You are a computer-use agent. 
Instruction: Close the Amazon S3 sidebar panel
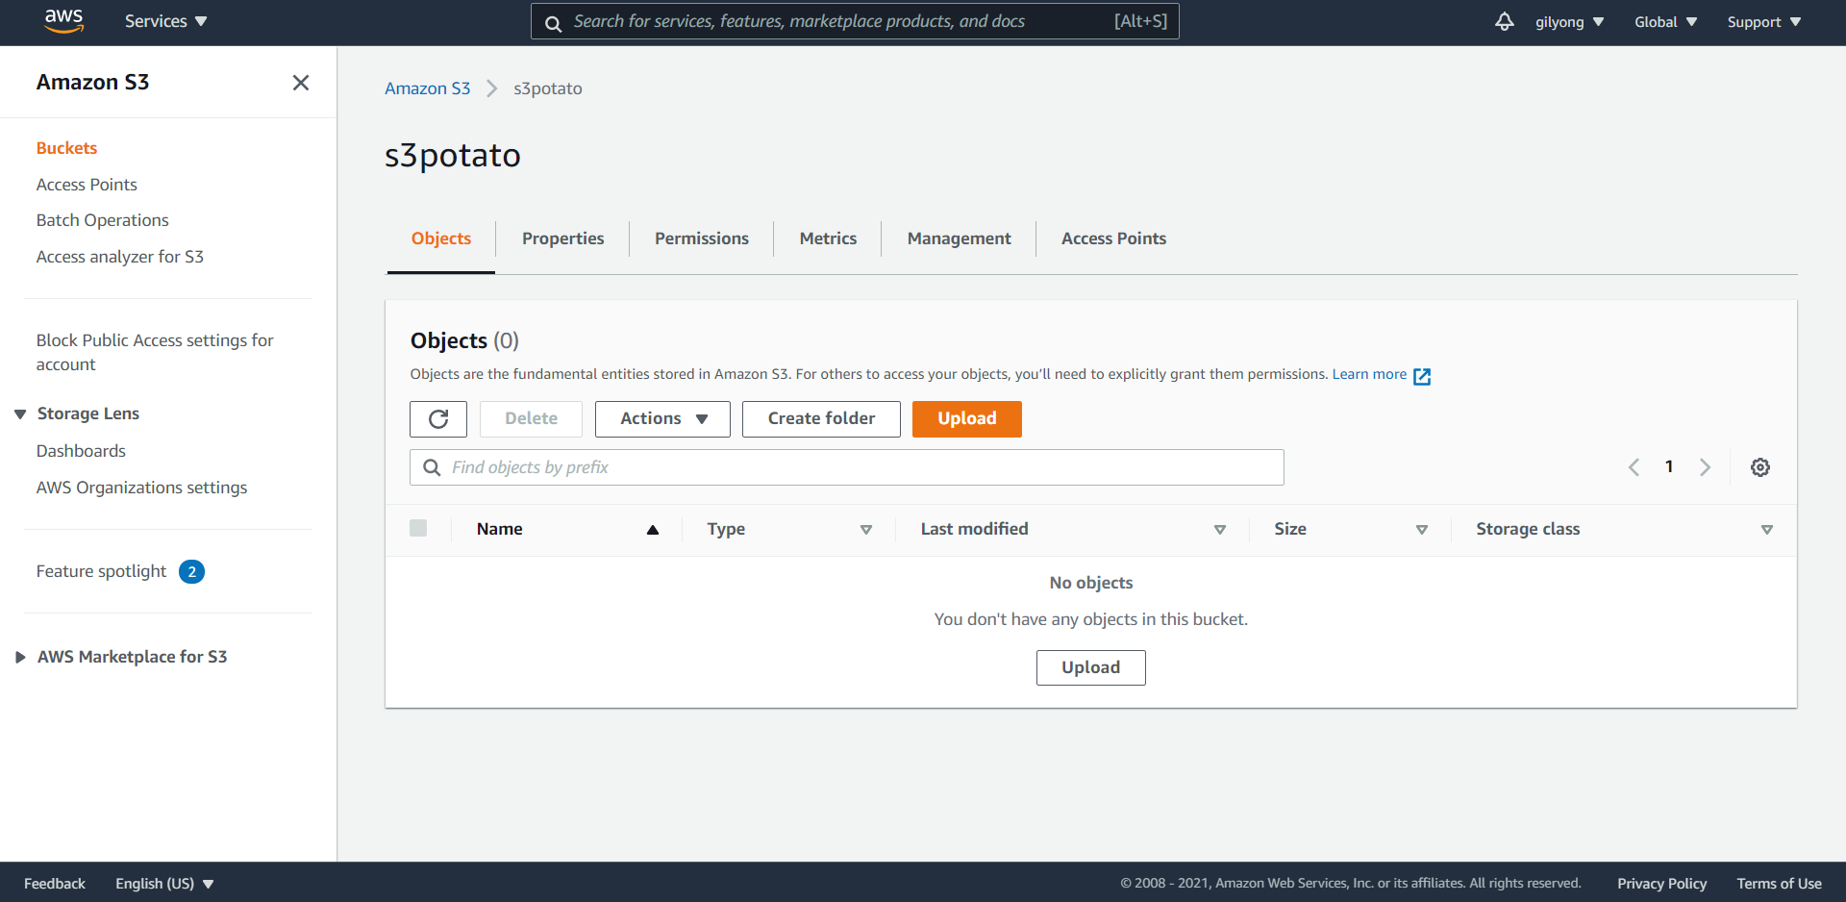click(x=301, y=83)
